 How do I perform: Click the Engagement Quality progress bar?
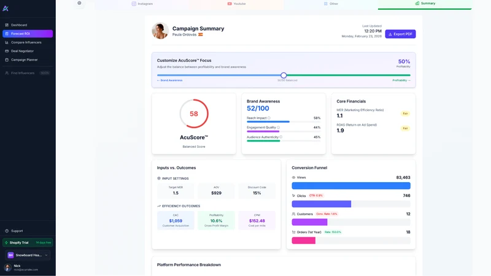point(284,131)
